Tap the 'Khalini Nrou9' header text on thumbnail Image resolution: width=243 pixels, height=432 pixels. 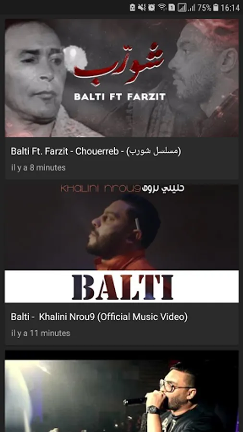coord(122,189)
